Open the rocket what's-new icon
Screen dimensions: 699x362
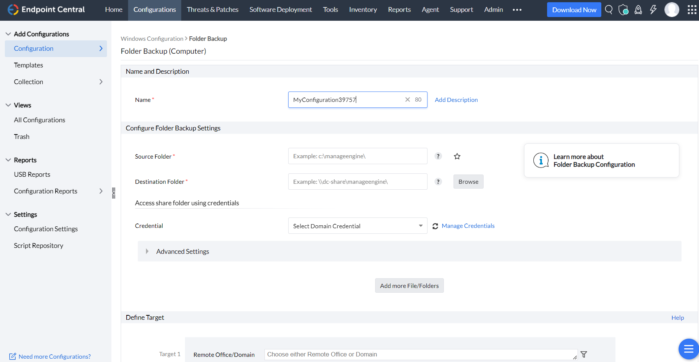[x=638, y=10]
